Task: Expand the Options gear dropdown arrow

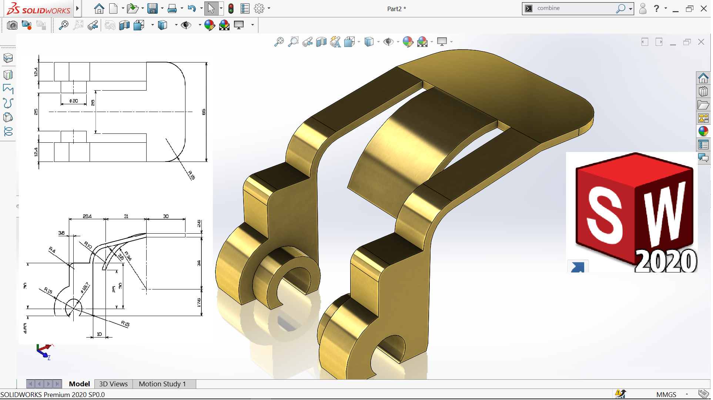Action: [x=269, y=8]
